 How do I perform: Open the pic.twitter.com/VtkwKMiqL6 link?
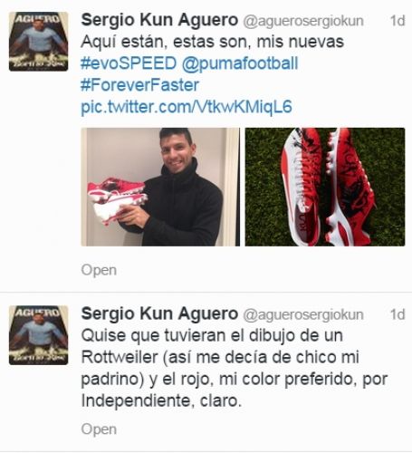[x=187, y=107]
